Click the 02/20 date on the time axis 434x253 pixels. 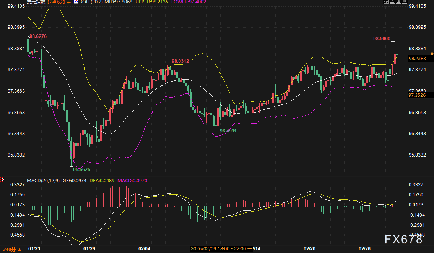coord(309,248)
